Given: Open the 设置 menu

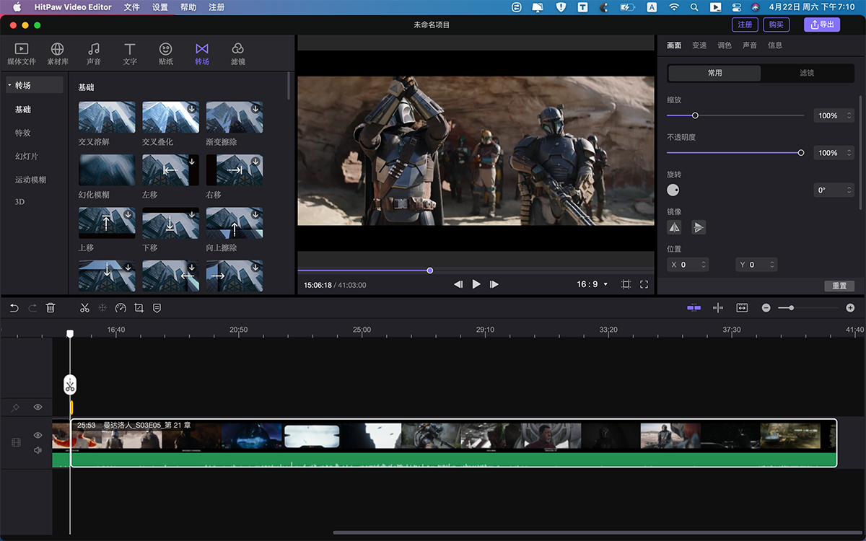Looking at the screenshot, I should [160, 7].
